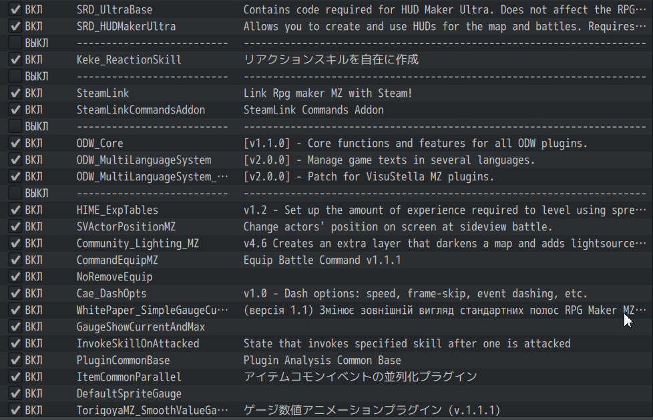The height and width of the screenshot is (420, 653).
Task: Toggle the ODW_Core checkbox
Action: pyautogui.click(x=15, y=143)
